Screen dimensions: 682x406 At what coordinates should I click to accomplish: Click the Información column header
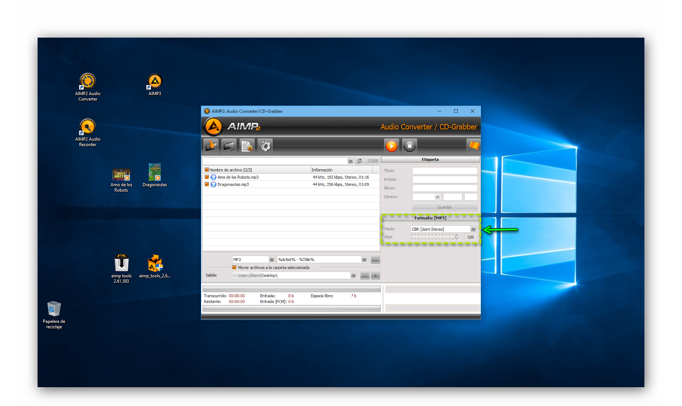tap(341, 170)
